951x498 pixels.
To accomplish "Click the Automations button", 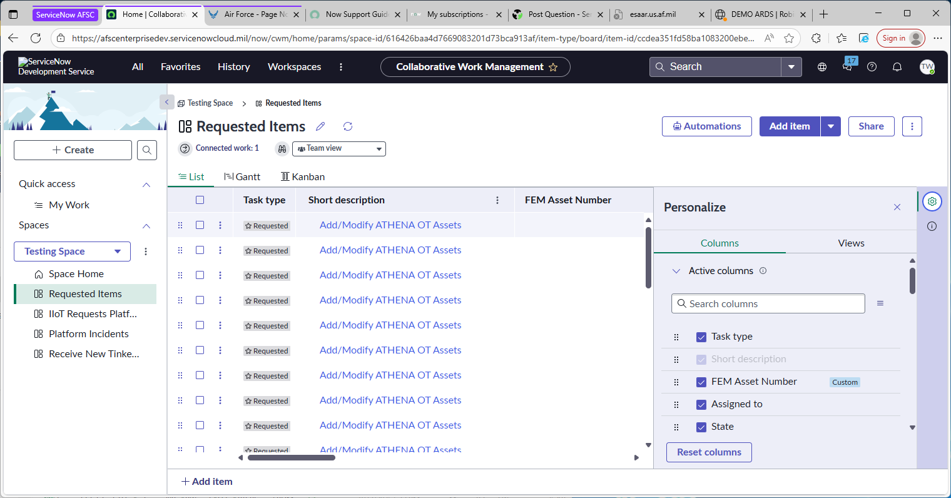I will coord(706,126).
